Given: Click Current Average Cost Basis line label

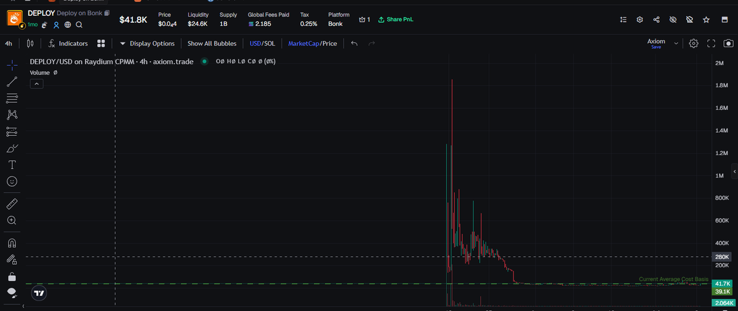Looking at the screenshot, I should [673, 279].
